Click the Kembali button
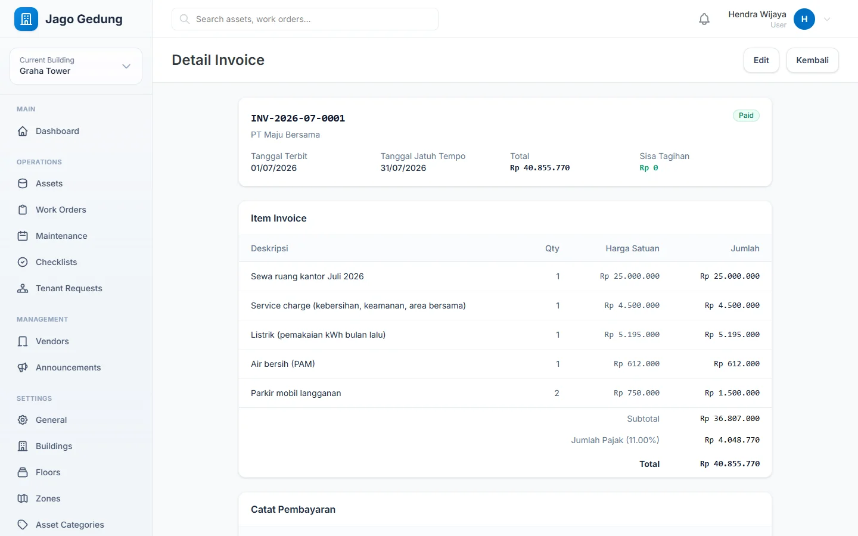Image resolution: width=858 pixels, height=536 pixels. click(x=812, y=60)
